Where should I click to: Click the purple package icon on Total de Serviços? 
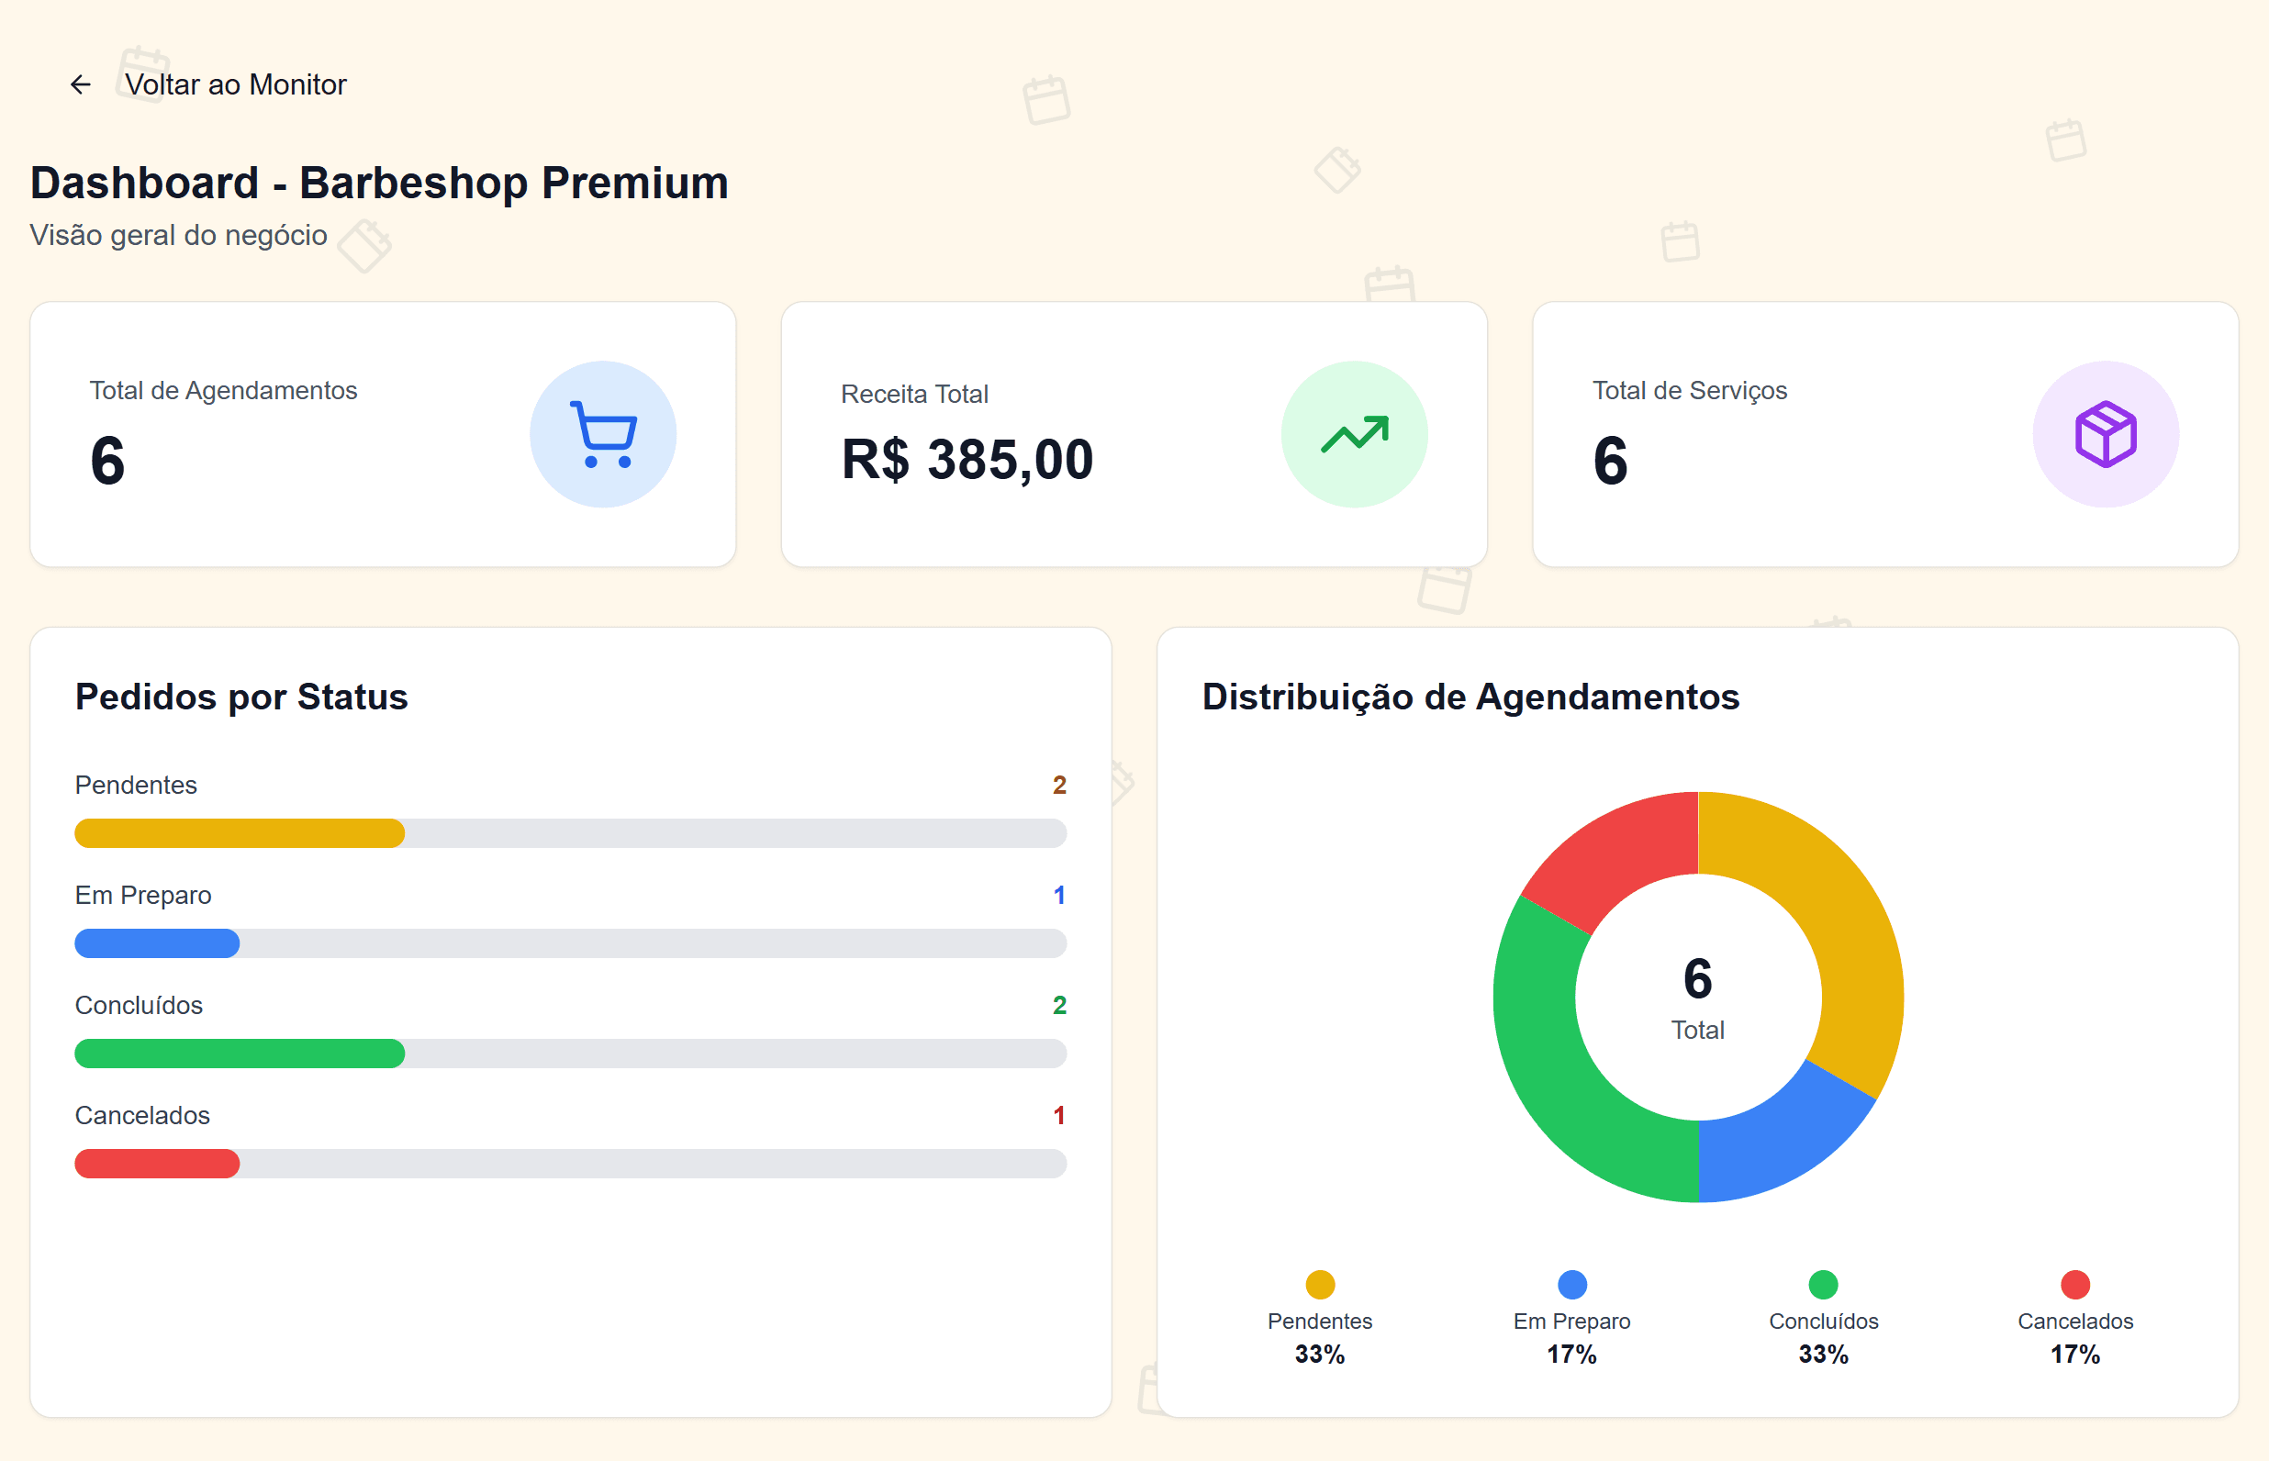coord(2104,433)
